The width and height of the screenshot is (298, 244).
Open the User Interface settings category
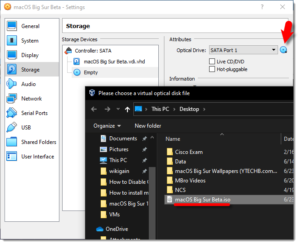[x=32, y=156]
